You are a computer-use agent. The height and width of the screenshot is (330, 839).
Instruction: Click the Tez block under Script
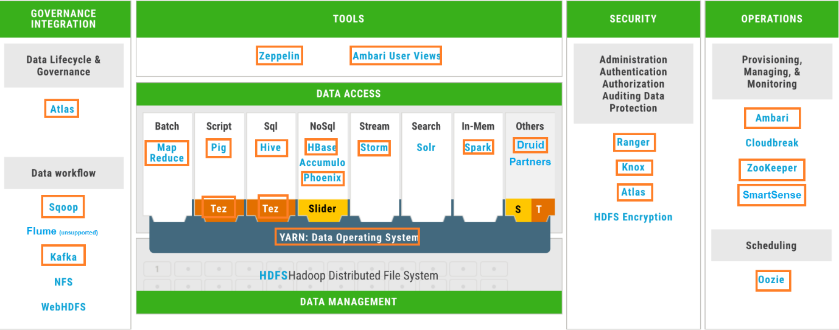pyautogui.click(x=219, y=208)
